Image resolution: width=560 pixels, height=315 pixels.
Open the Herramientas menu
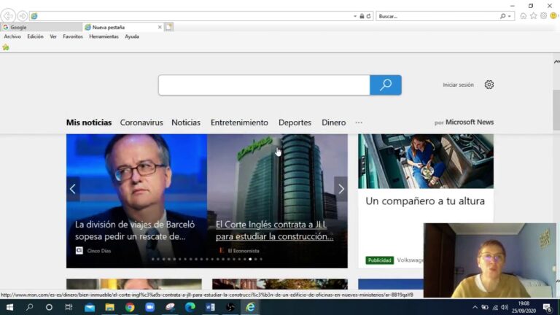(104, 36)
